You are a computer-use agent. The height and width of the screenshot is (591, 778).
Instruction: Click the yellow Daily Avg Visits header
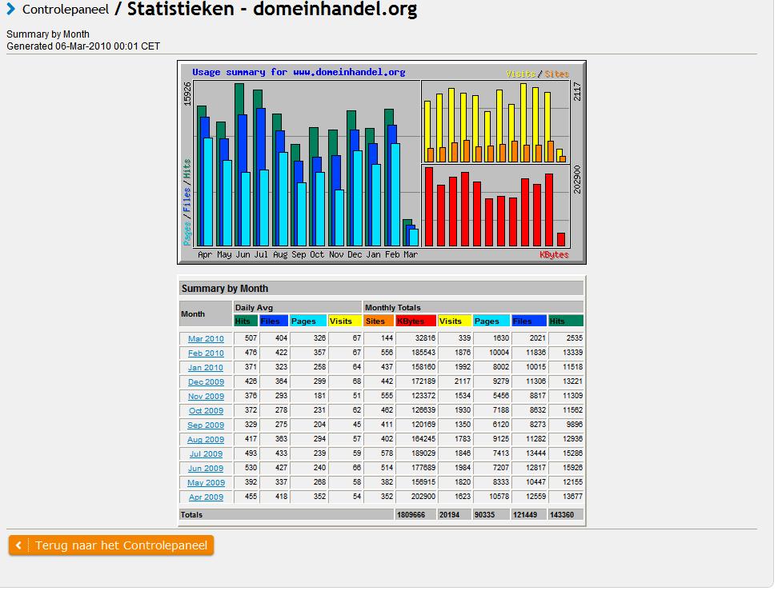coord(345,321)
